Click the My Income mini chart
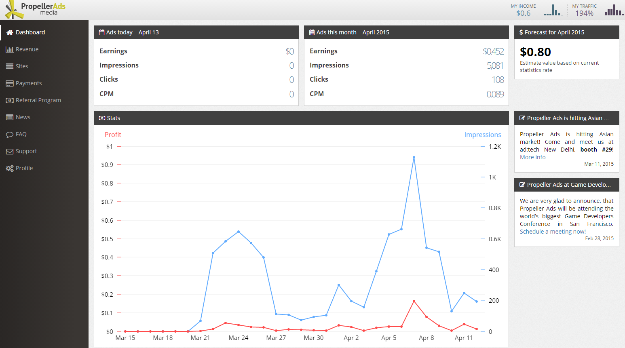Screen dimensions: 625x348 click(553, 10)
